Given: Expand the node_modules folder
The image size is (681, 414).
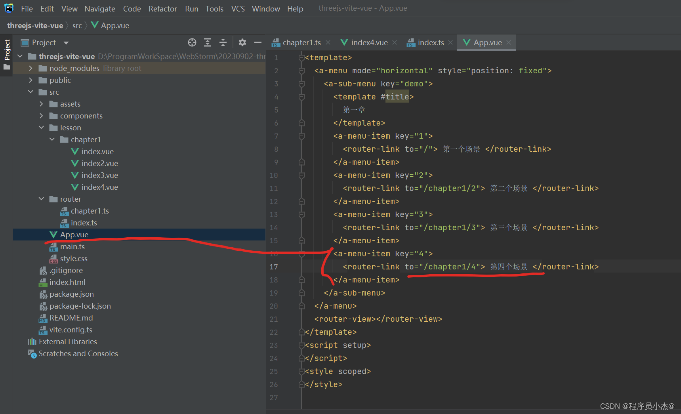Looking at the screenshot, I should tap(31, 68).
